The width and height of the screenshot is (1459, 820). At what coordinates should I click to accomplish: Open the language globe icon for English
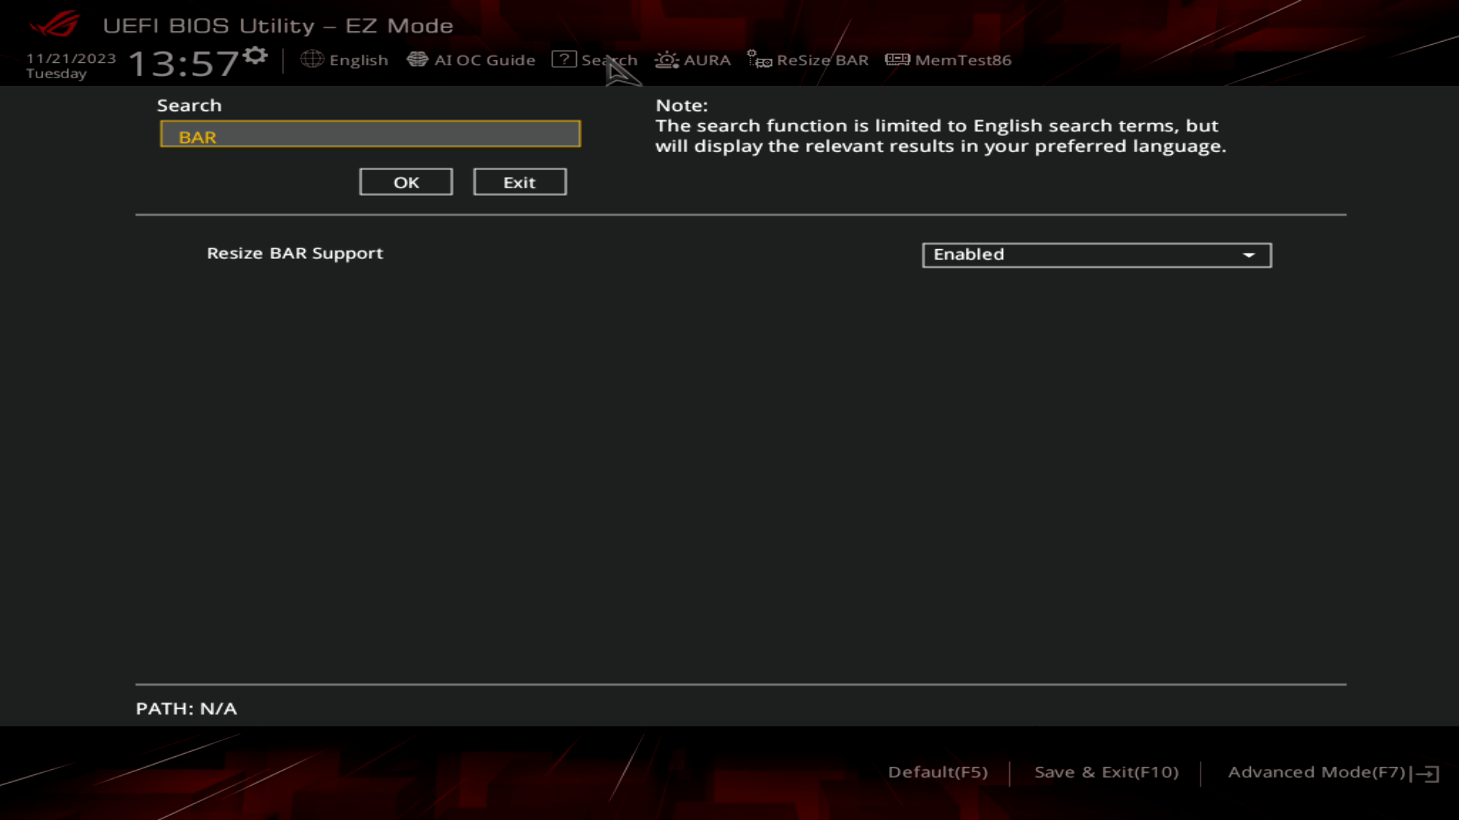pos(312,59)
